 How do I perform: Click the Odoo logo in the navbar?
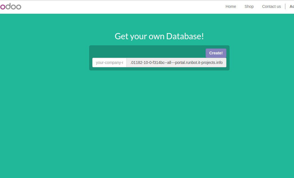click(10, 6)
